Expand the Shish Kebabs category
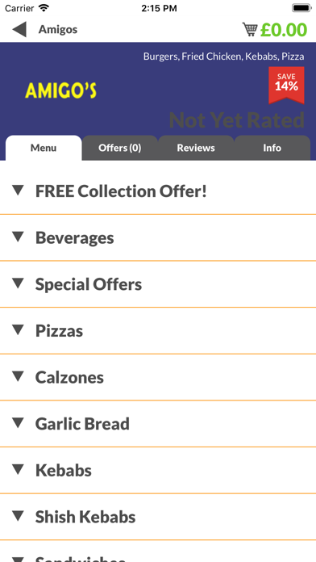This screenshot has width=316, height=562. (x=158, y=517)
